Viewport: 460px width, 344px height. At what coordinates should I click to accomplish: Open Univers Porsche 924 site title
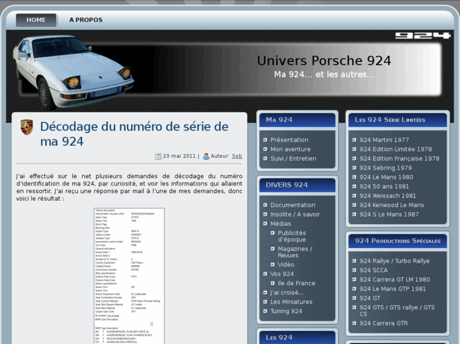point(324,61)
